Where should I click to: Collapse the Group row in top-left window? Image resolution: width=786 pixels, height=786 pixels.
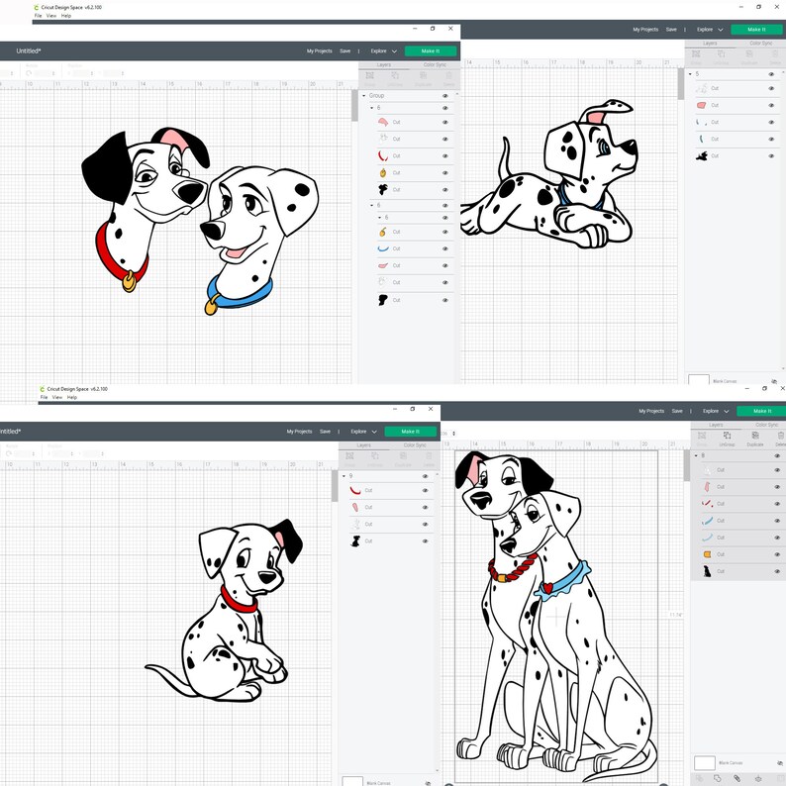(364, 96)
